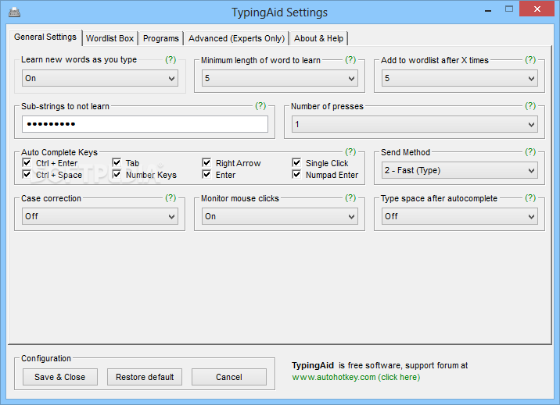
Task: Toggle the Single Click checkbox
Action: [296, 163]
